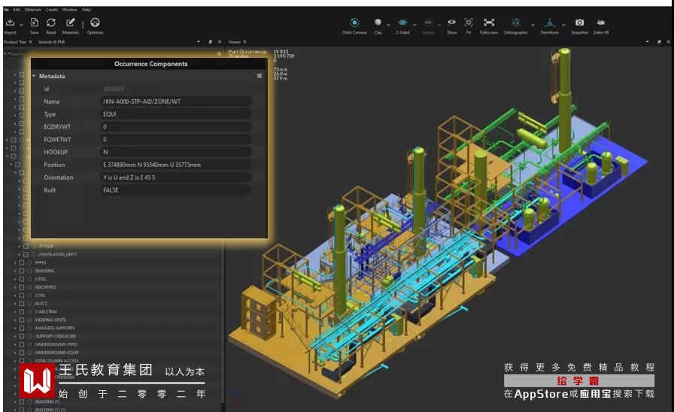Viewport: 674px width, 412px height.
Task: Click the Show eye icon
Action: [x=452, y=23]
